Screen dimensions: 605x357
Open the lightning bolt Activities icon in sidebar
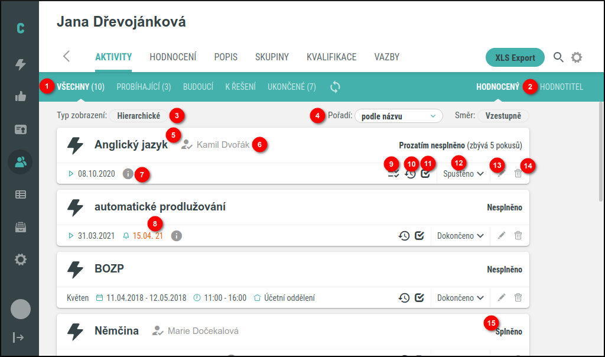pyautogui.click(x=20, y=64)
